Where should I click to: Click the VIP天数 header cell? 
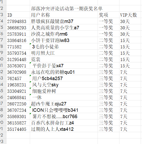coord(130,15)
